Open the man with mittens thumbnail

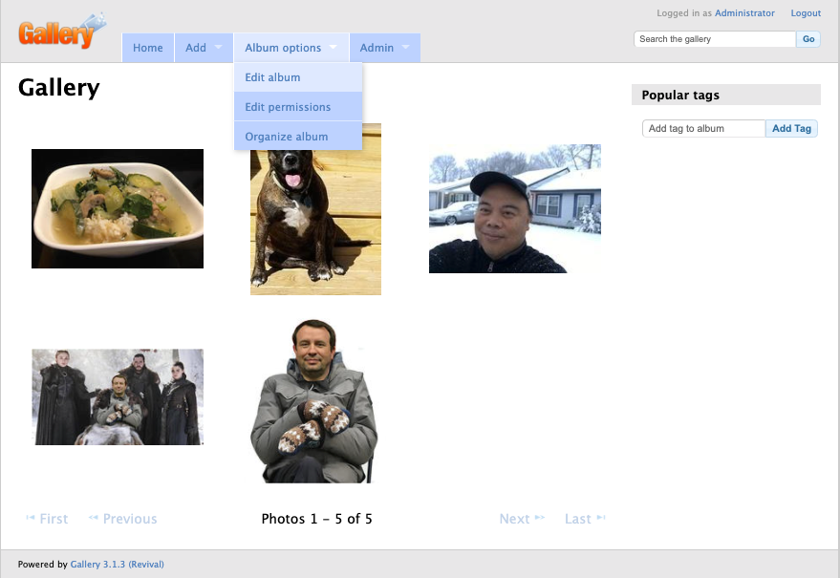[x=315, y=401]
